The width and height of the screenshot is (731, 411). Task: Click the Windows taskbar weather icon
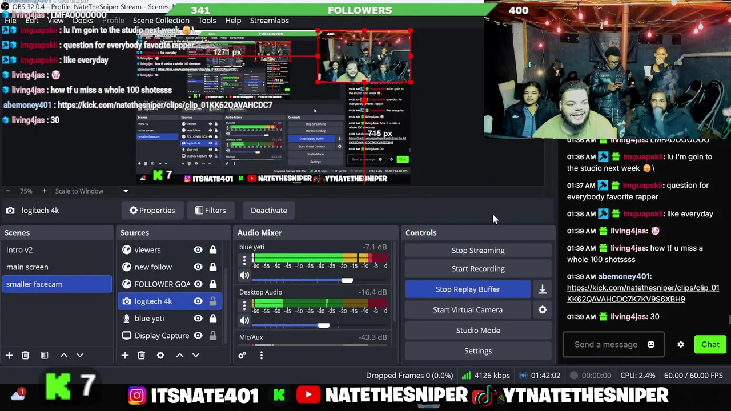point(17,394)
